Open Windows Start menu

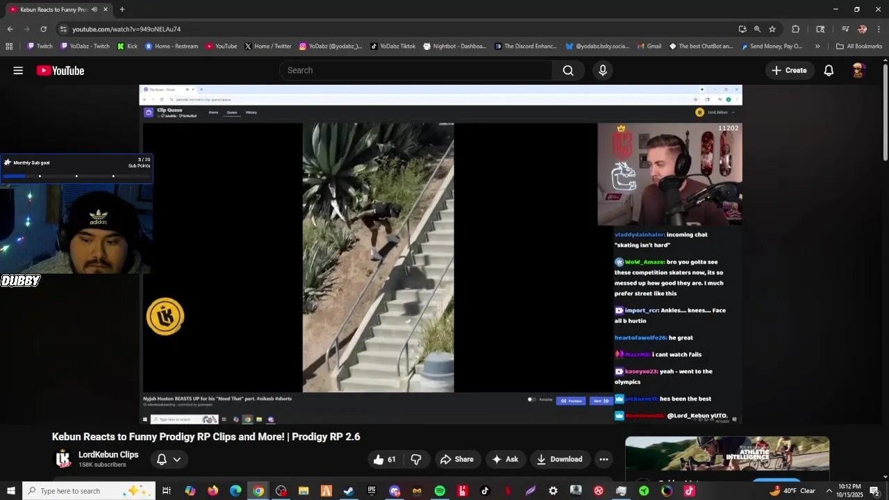10,491
